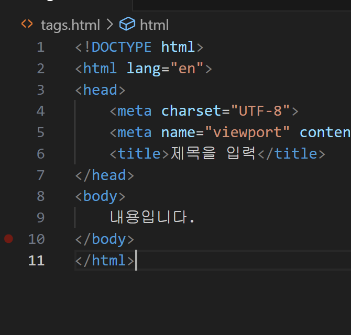Select line number 2 in the gutter
The image size is (351, 335).
[41, 69]
